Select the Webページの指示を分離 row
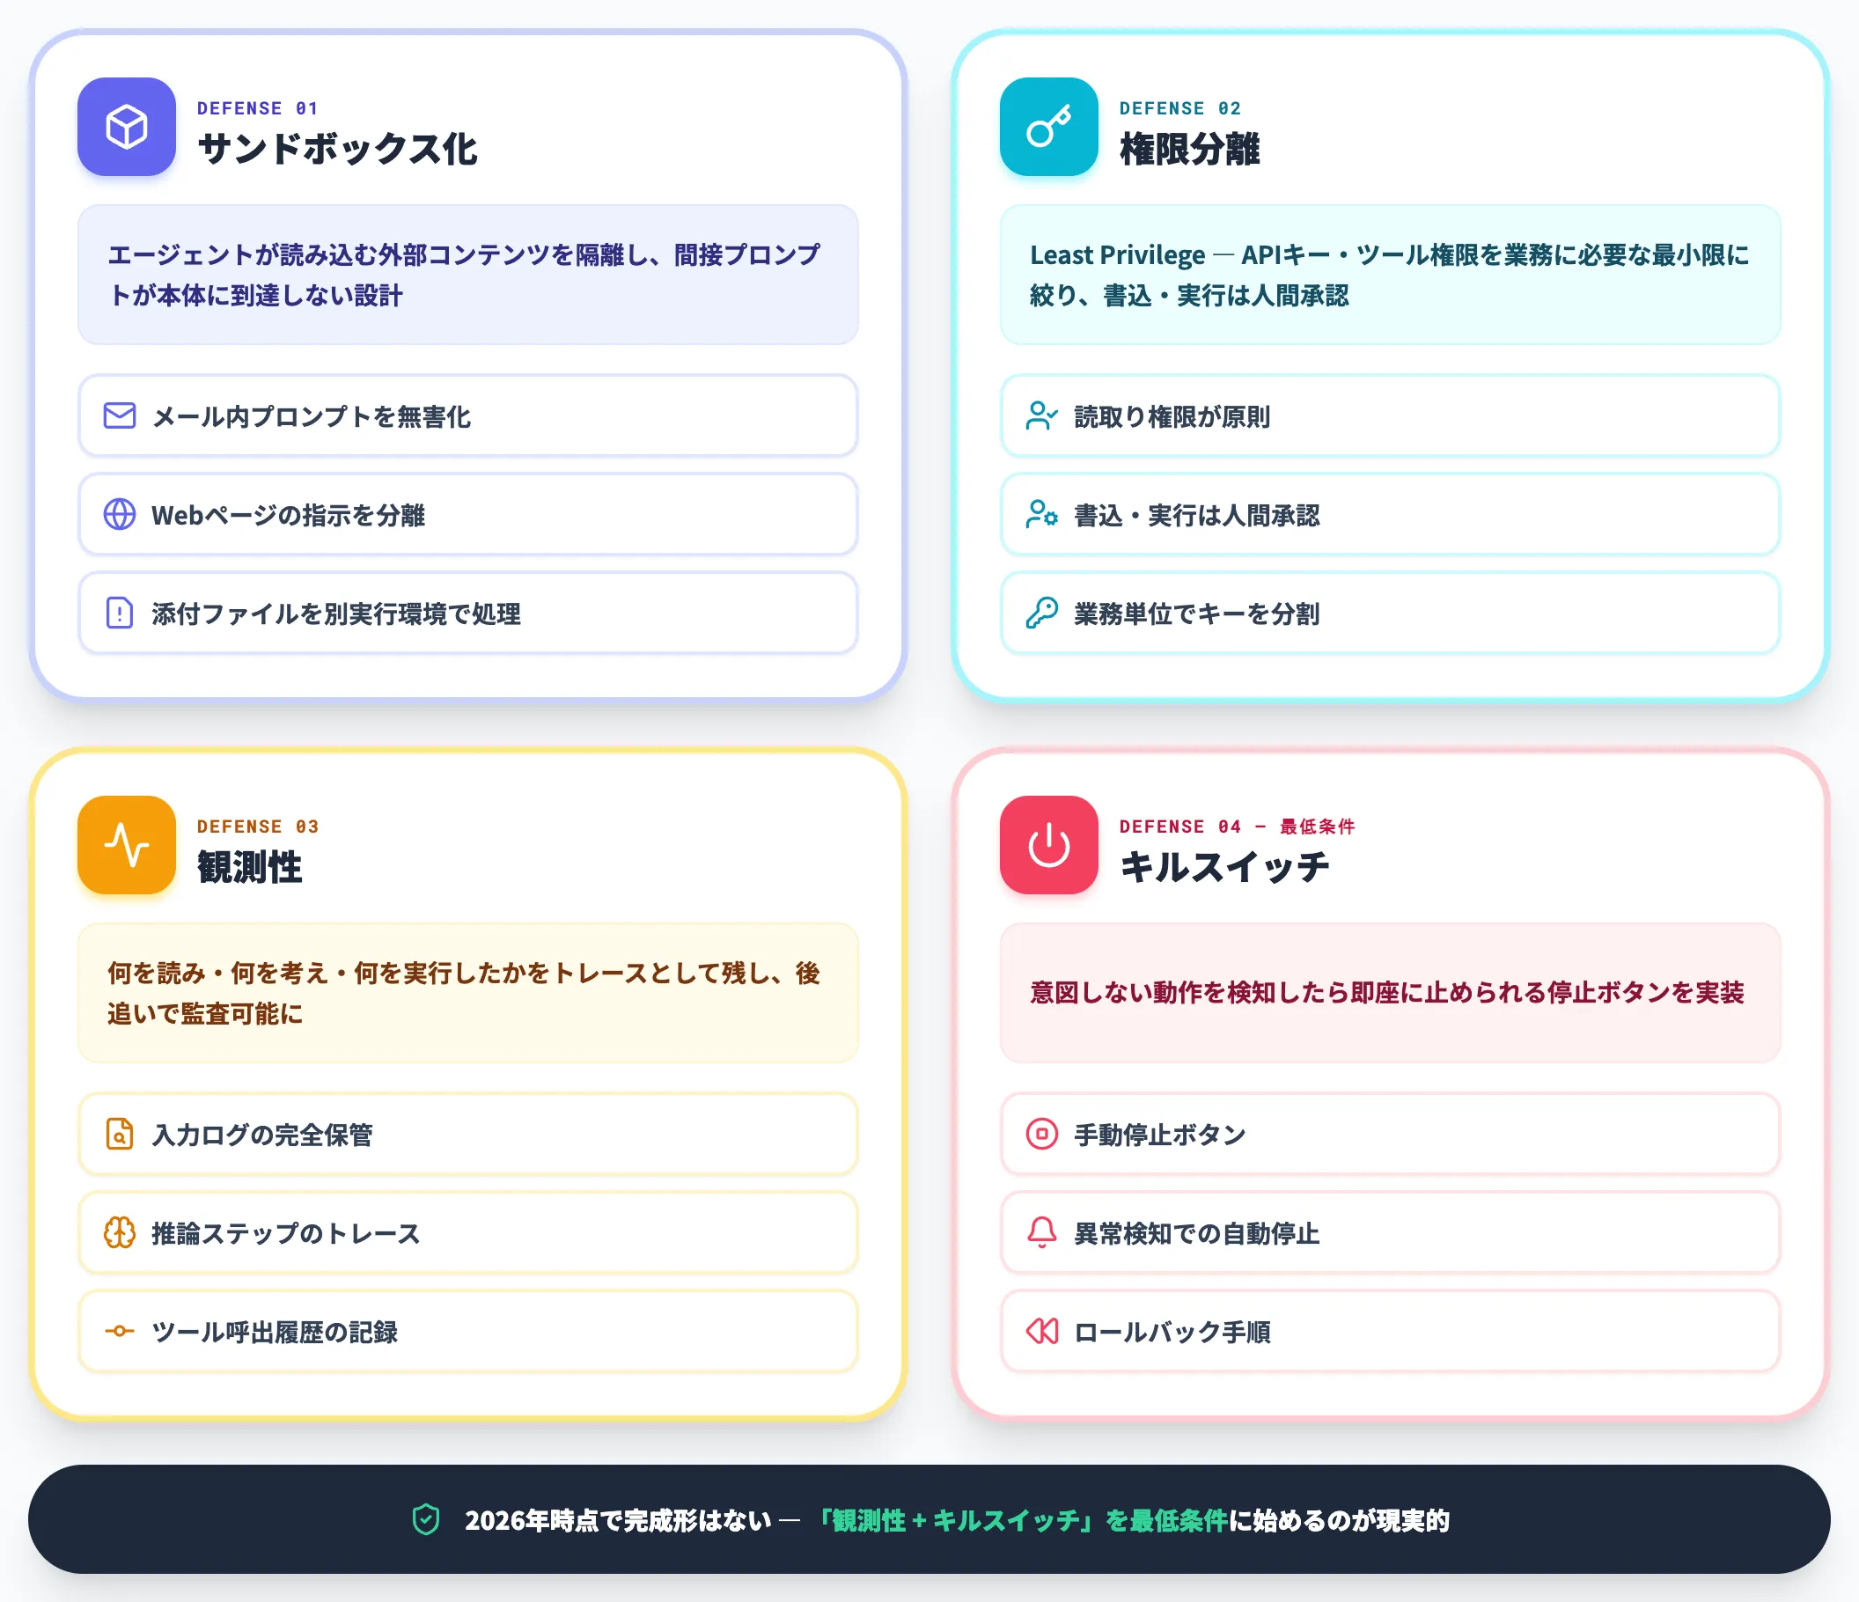The height and width of the screenshot is (1602, 1859). (468, 515)
